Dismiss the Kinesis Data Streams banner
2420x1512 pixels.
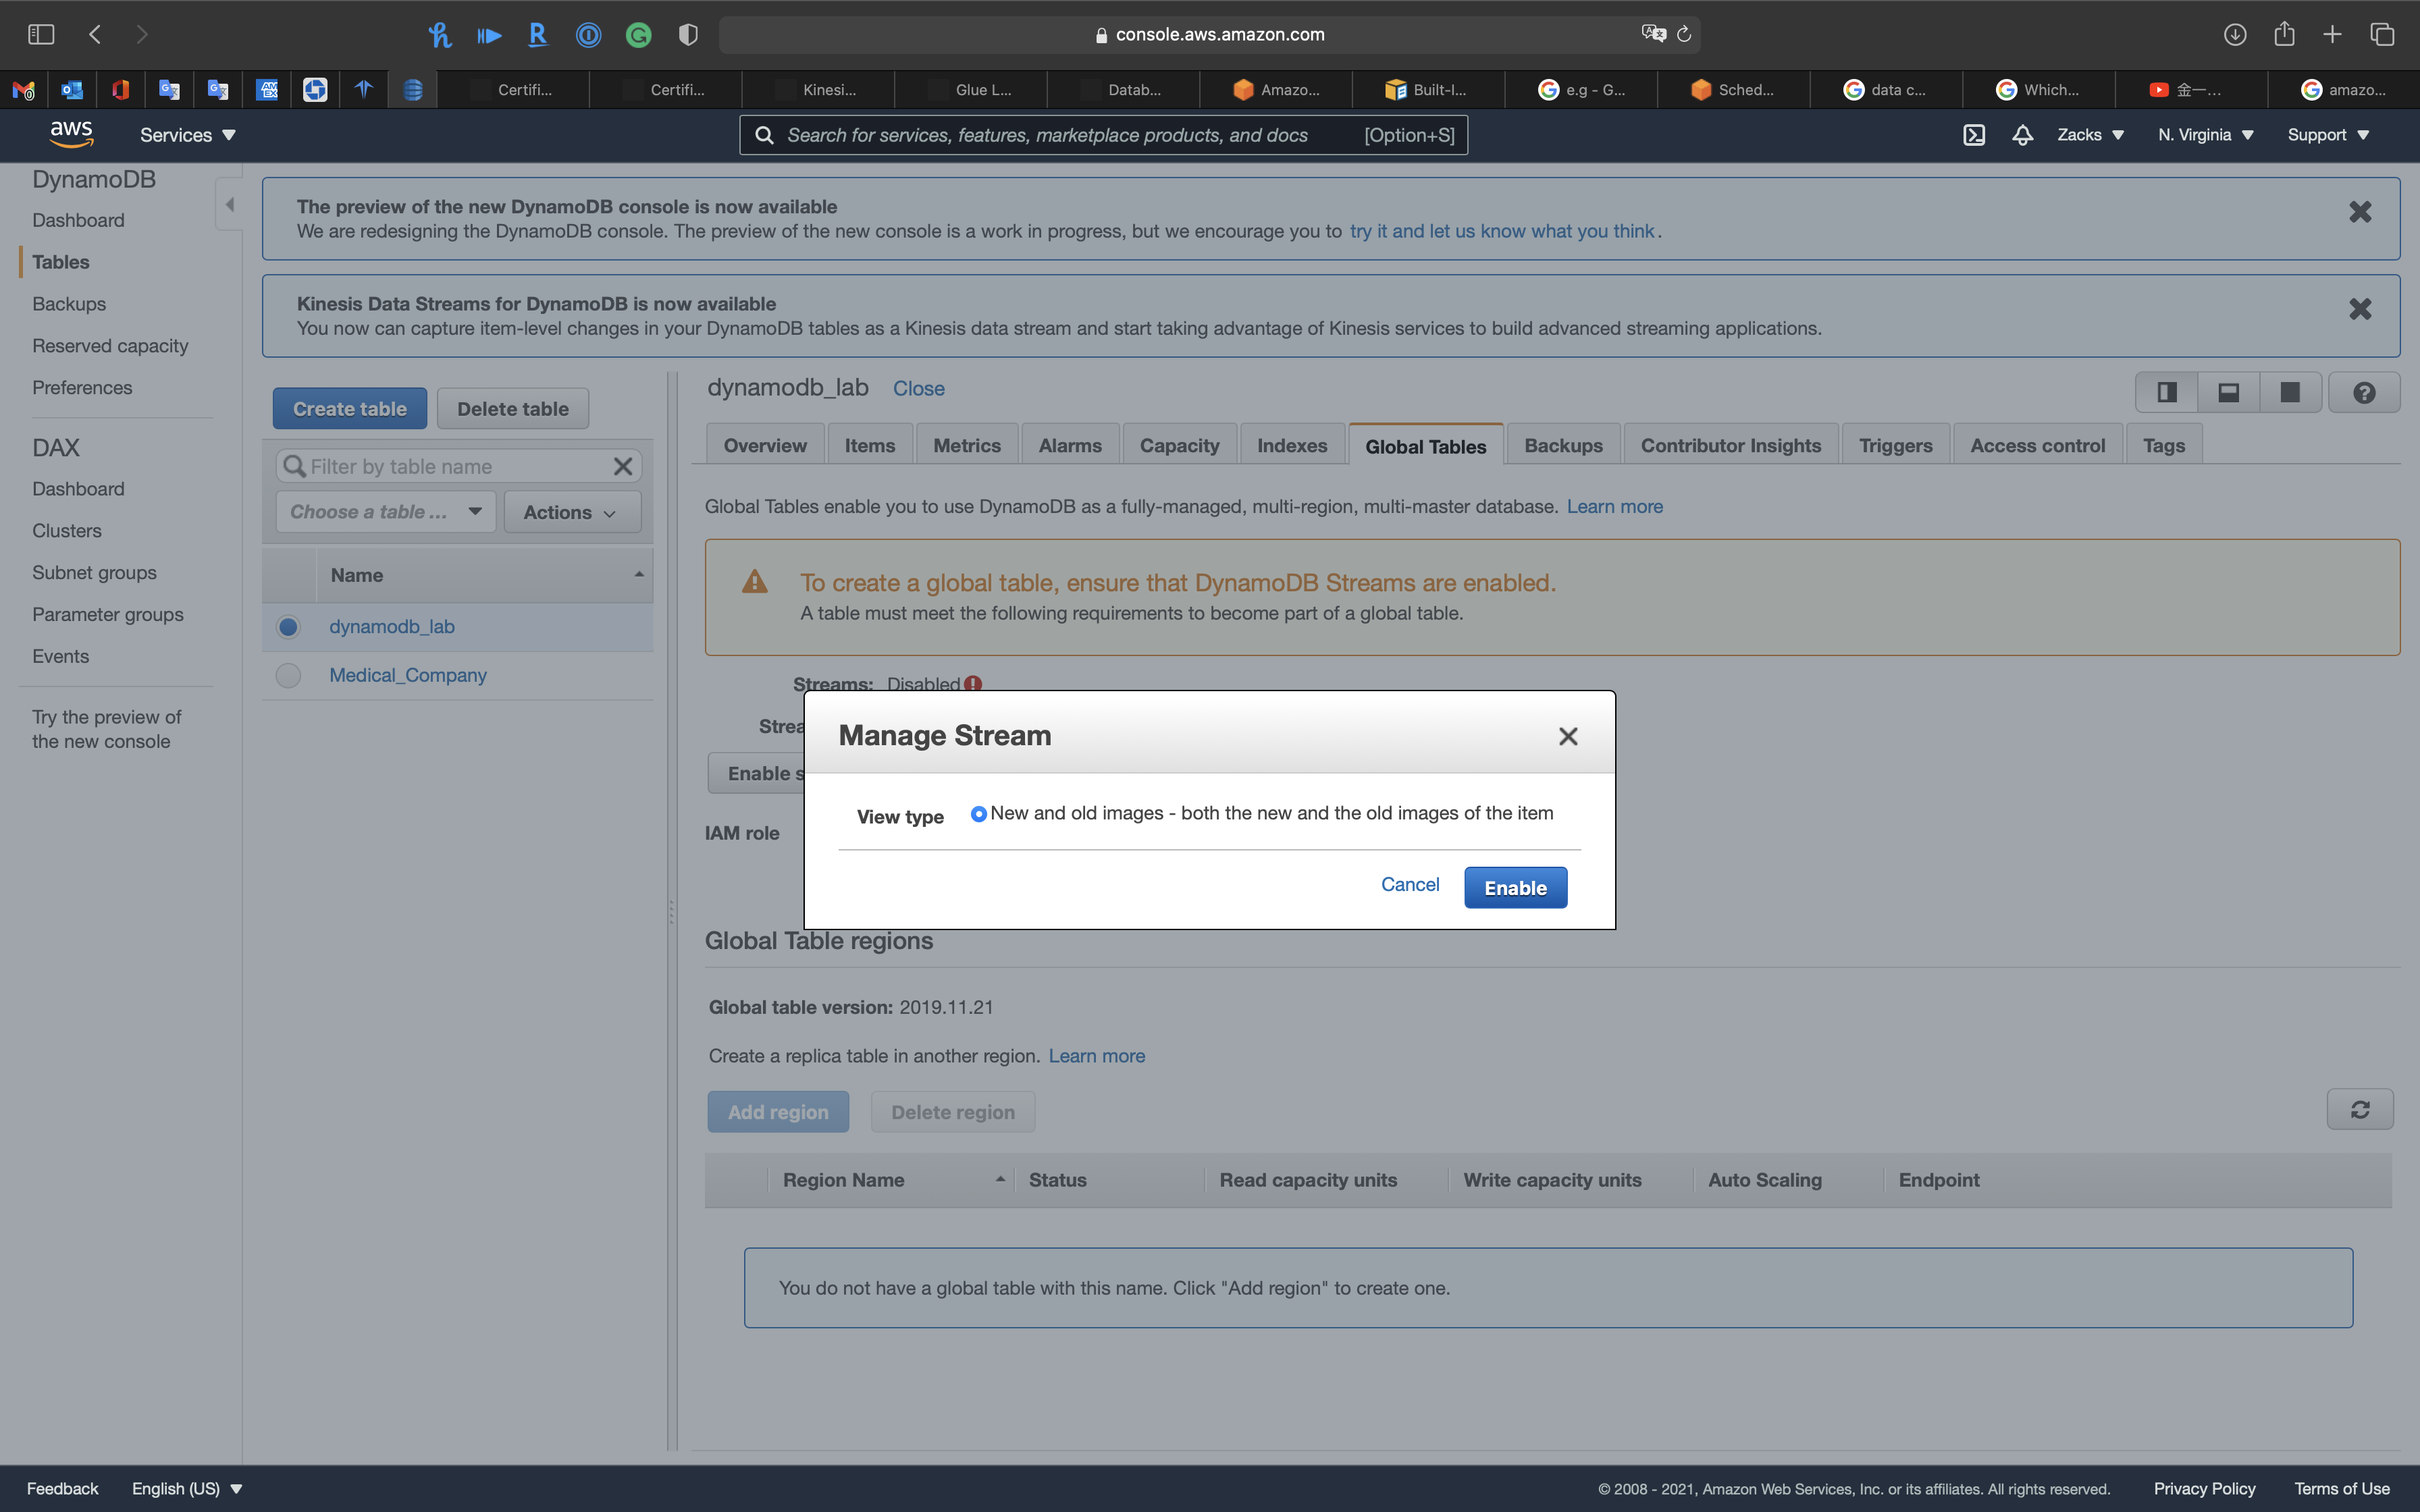tap(2359, 309)
